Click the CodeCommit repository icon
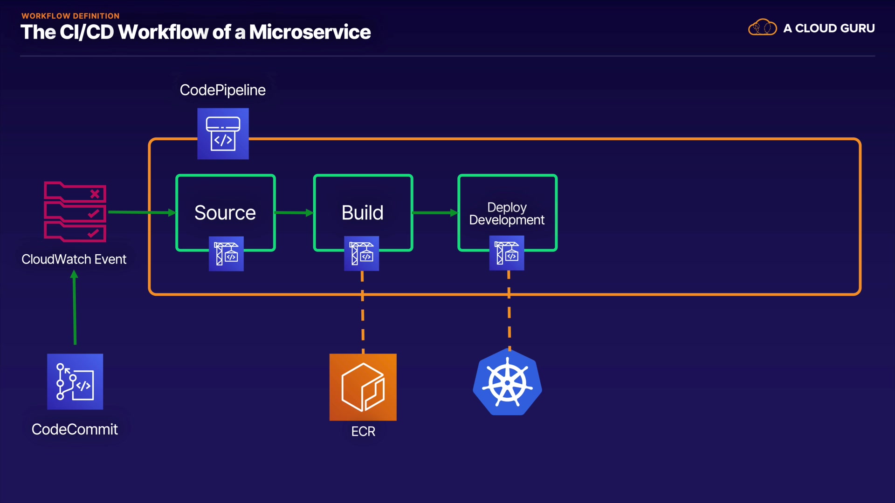Viewport: 895px width, 503px height. click(75, 381)
